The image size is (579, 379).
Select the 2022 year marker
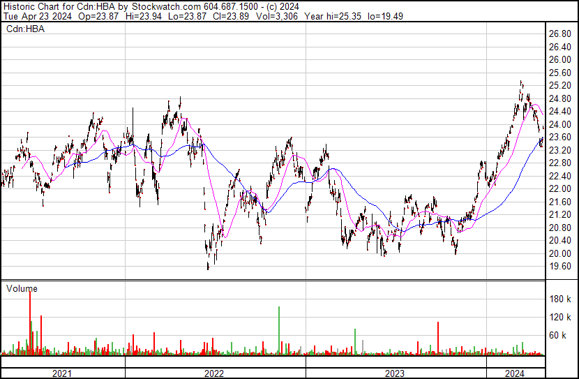(x=215, y=373)
